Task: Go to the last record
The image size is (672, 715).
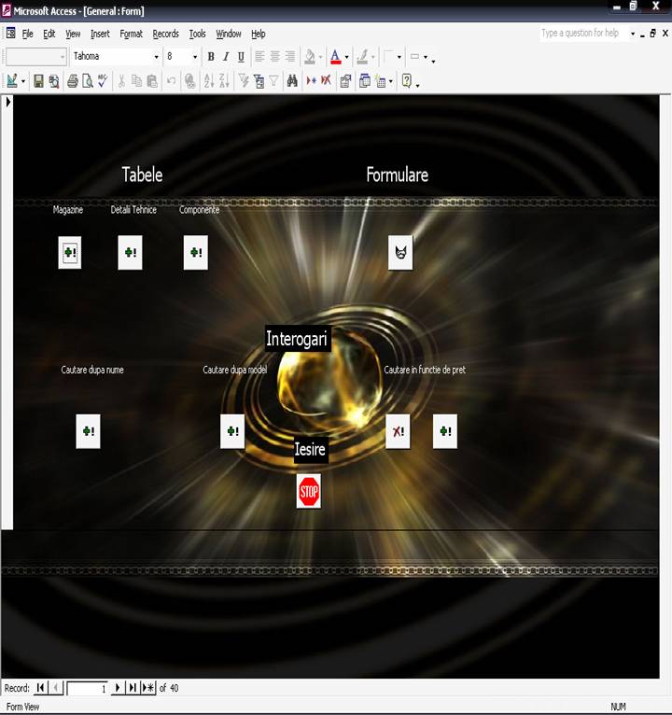Action: 132,688
